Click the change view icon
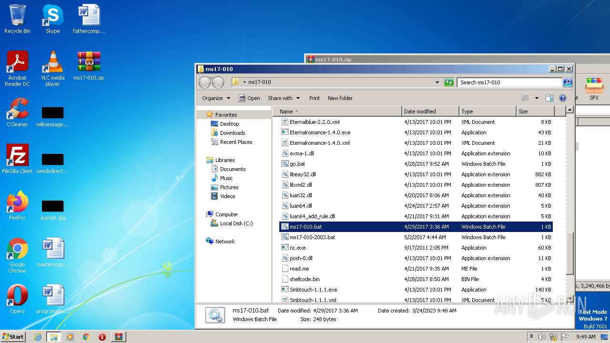The image size is (610, 343). pyautogui.click(x=525, y=98)
